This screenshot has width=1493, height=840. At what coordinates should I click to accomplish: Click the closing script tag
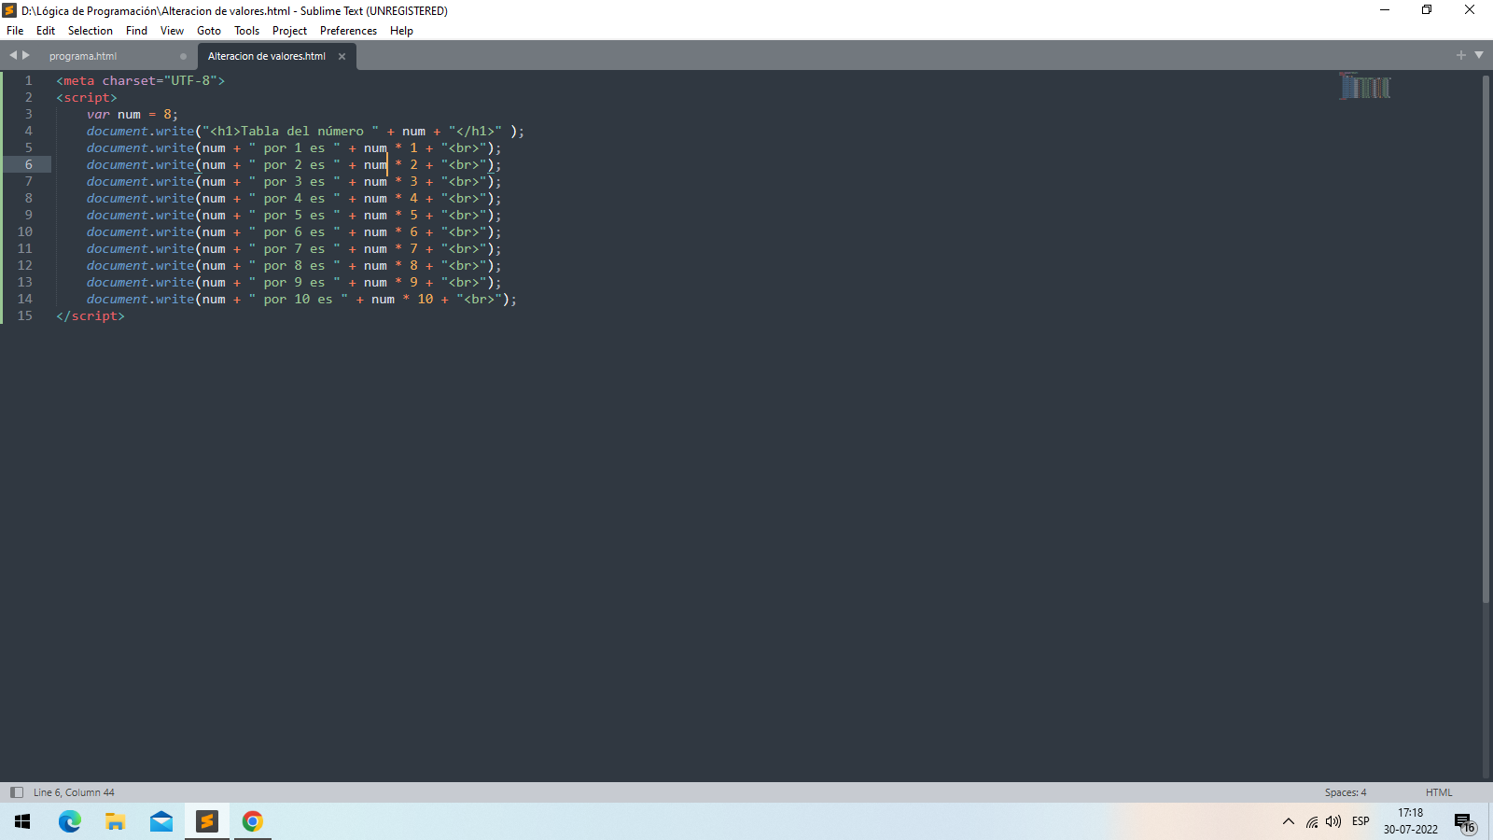click(91, 316)
